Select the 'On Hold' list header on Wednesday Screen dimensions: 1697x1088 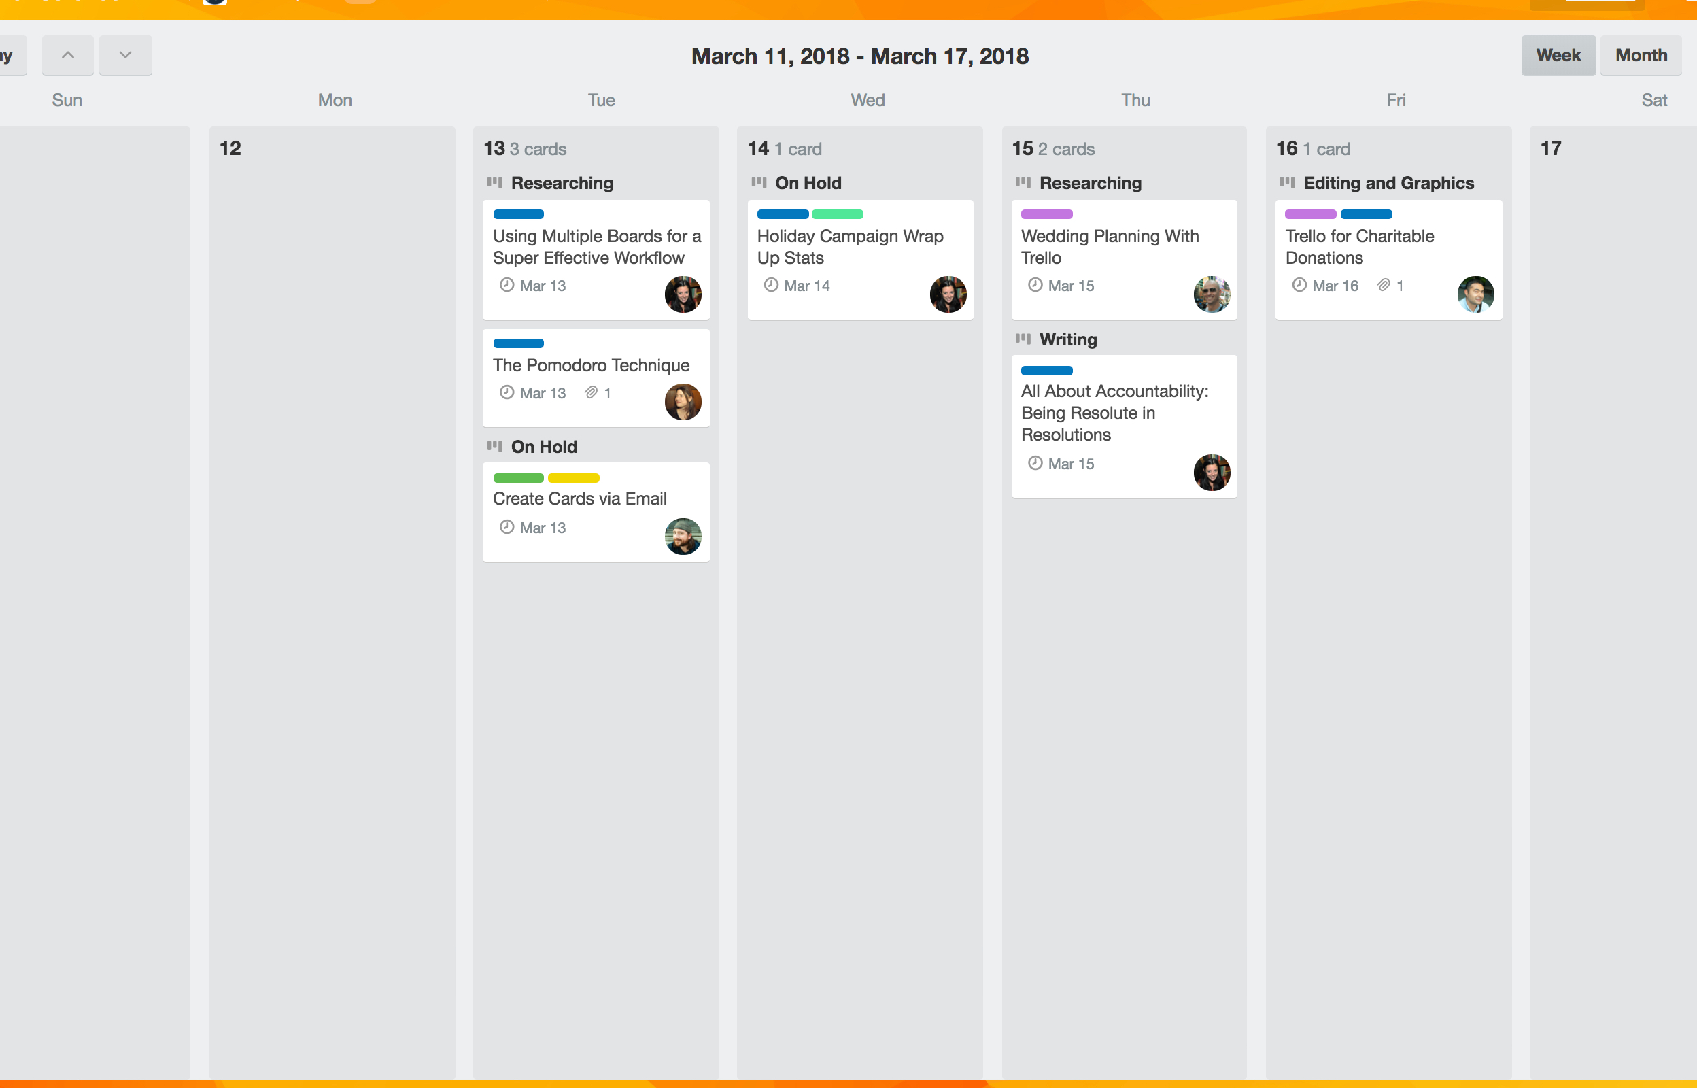(x=808, y=182)
